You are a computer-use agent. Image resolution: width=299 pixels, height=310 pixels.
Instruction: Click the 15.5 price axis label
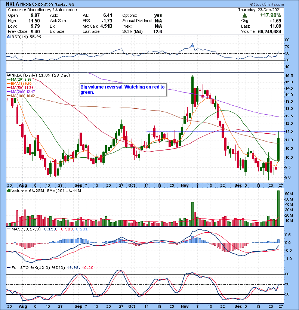click(x=289, y=76)
